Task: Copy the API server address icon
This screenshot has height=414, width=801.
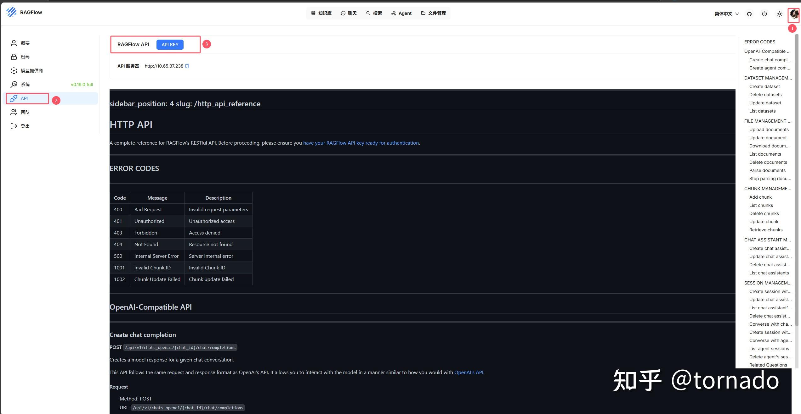Action: coord(187,66)
